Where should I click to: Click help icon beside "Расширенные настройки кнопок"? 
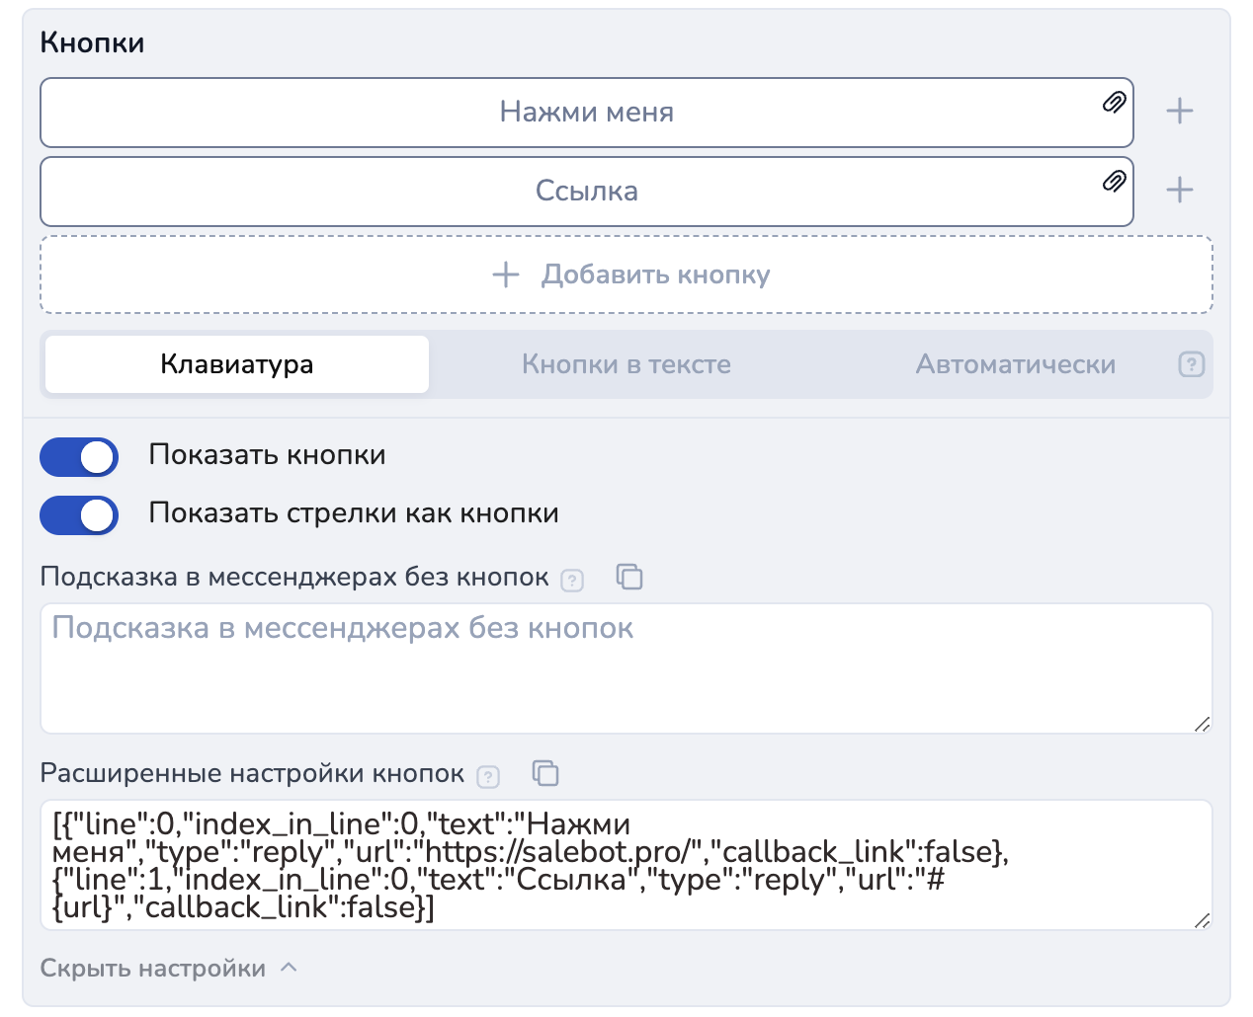(488, 777)
